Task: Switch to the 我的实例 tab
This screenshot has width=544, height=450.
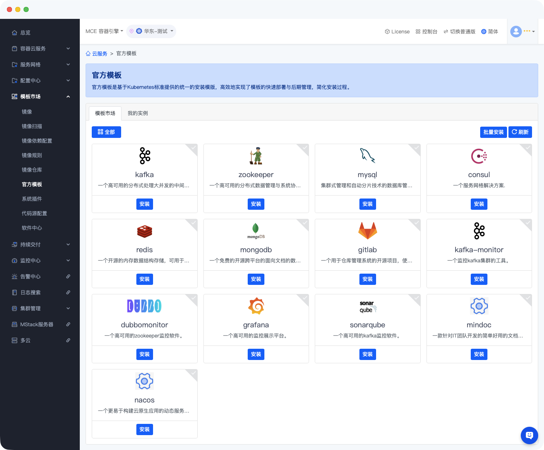Action: (137, 113)
